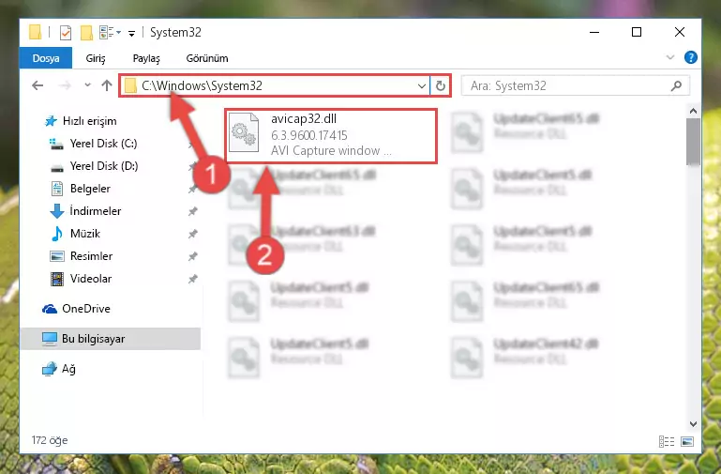Open the blue Help question mark icon
Screen dimensions: 721x474
[690, 57]
